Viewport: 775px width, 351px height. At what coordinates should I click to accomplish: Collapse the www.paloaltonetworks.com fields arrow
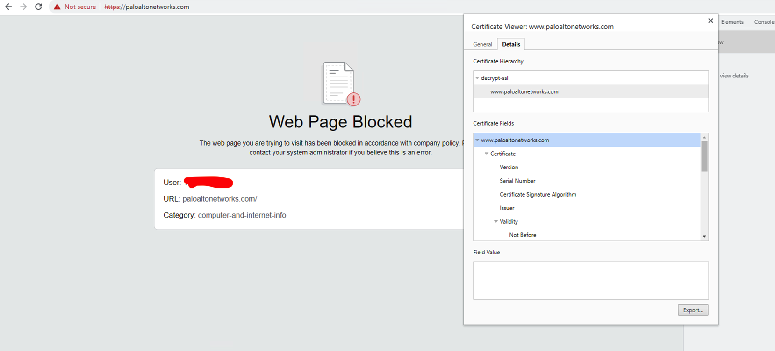click(x=477, y=140)
